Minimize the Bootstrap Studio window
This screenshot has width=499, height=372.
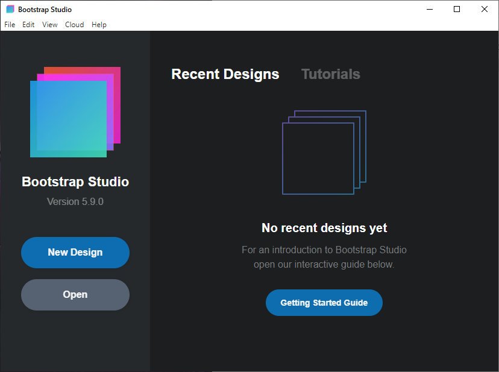pos(430,9)
